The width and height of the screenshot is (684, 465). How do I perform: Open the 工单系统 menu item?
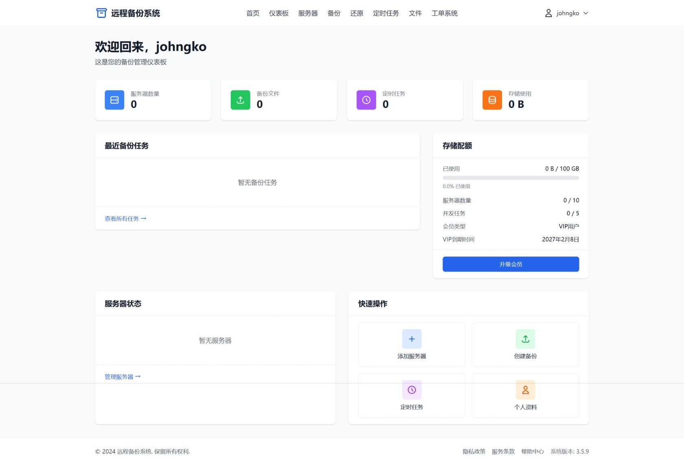[444, 13]
